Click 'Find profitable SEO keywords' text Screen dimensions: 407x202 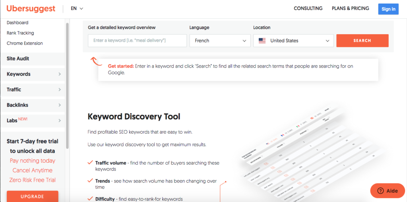coord(140,132)
